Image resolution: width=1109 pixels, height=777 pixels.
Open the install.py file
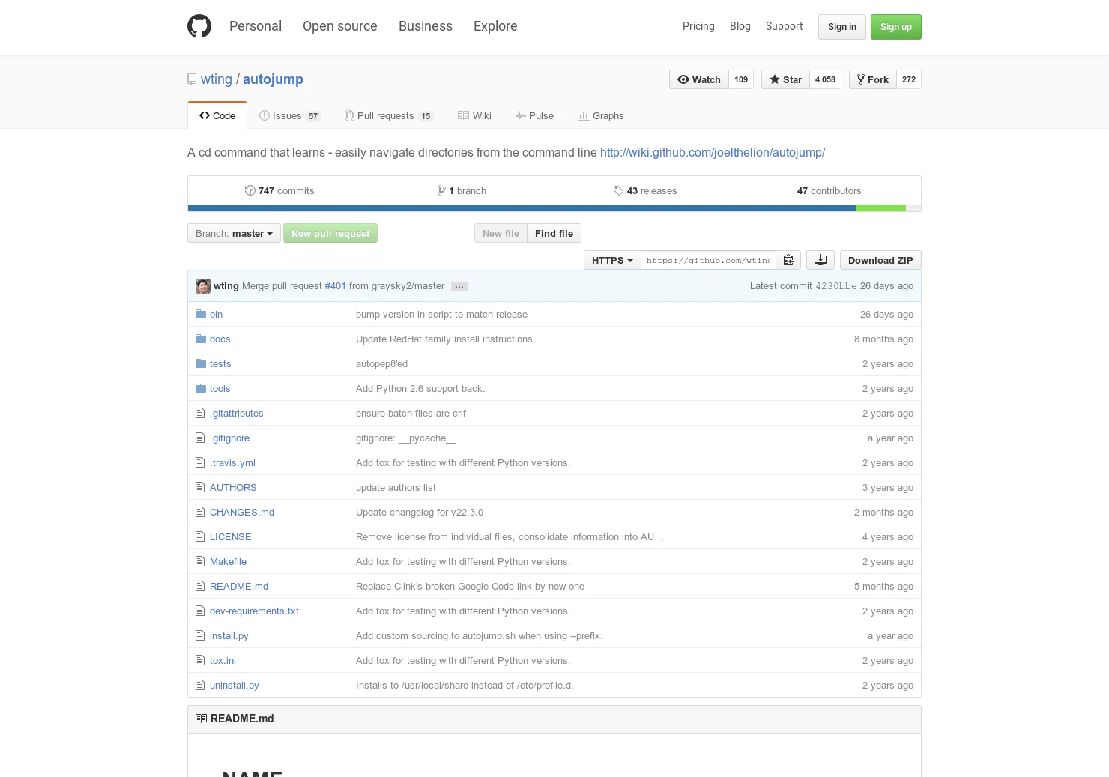[229, 635]
